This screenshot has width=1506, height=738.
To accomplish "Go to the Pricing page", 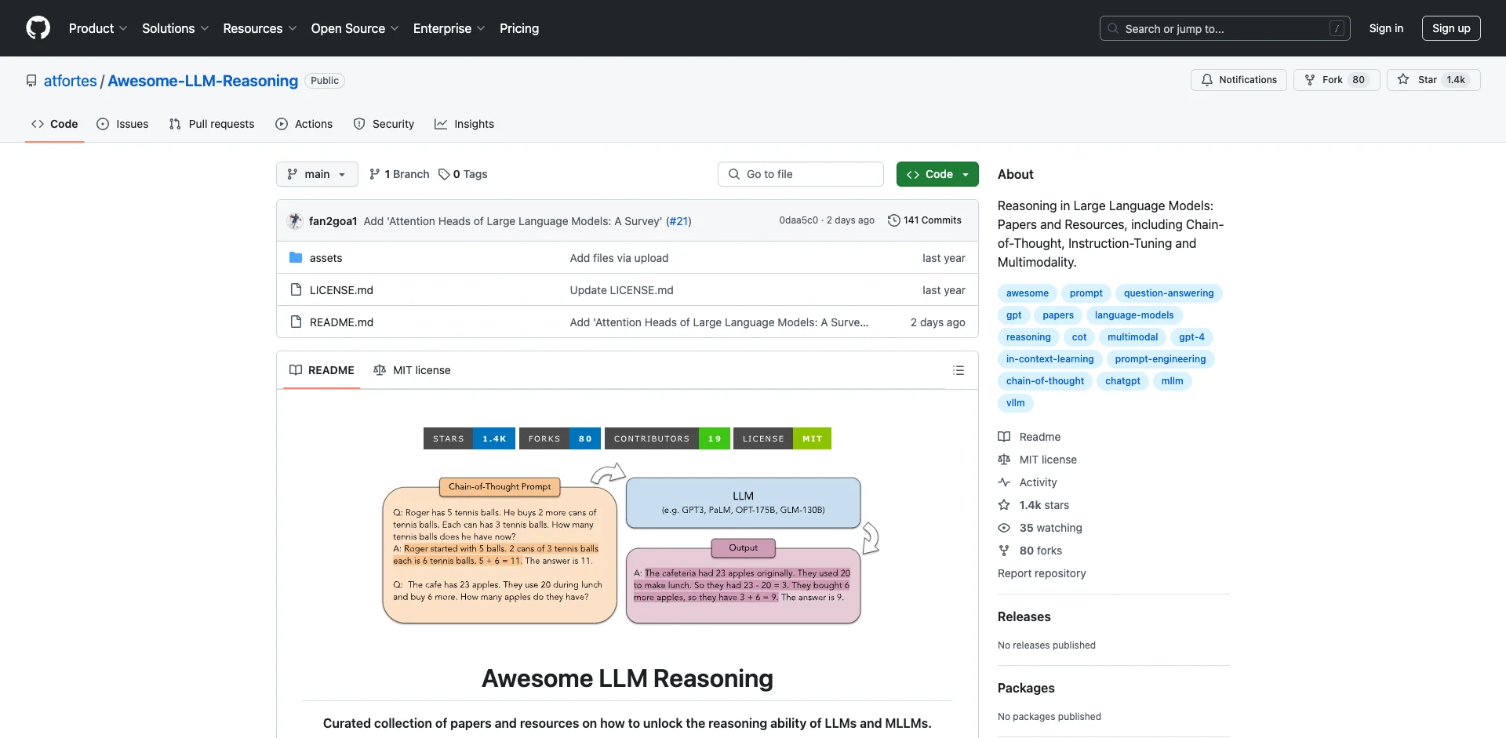I will point(519,28).
